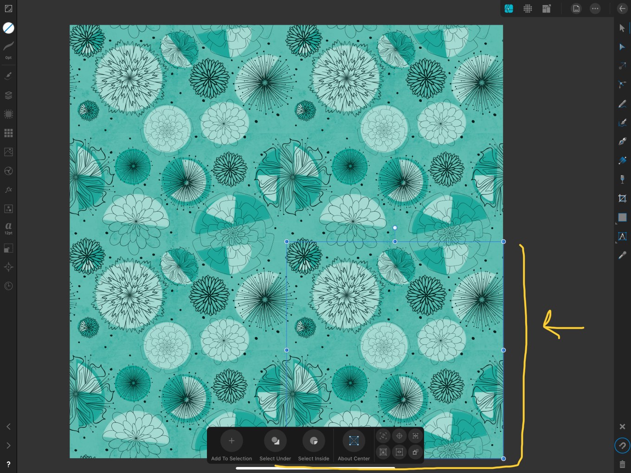Image resolution: width=631 pixels, height=473 pixels.
Task: Expand the left studio with right chevron
Action: [x=8, y=446]
